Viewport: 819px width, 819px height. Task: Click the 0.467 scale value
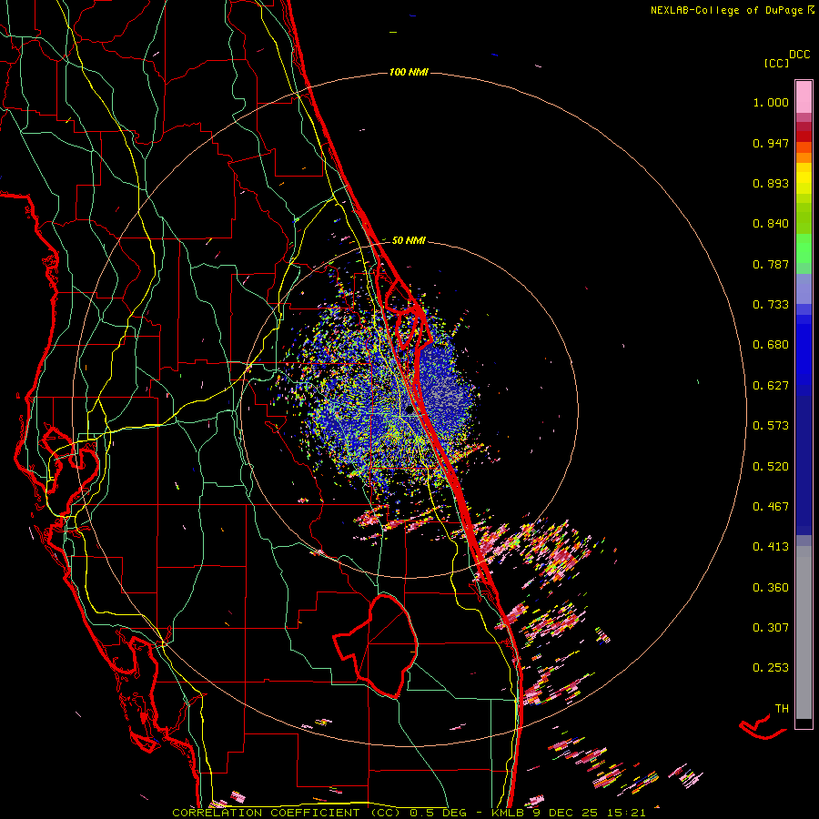(771, 507)
